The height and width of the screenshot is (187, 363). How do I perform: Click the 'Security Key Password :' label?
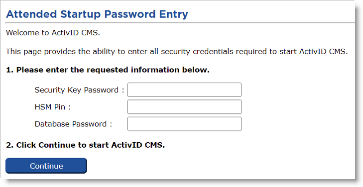79,90
